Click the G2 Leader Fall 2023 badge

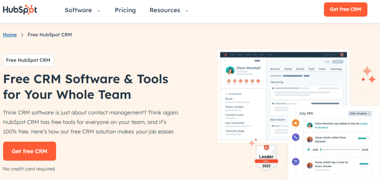(266, 157)
